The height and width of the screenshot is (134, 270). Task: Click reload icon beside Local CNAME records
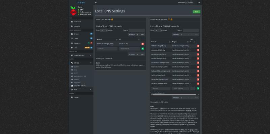169,19
